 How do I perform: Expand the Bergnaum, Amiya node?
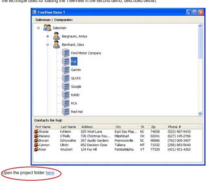tap(48, 36)
